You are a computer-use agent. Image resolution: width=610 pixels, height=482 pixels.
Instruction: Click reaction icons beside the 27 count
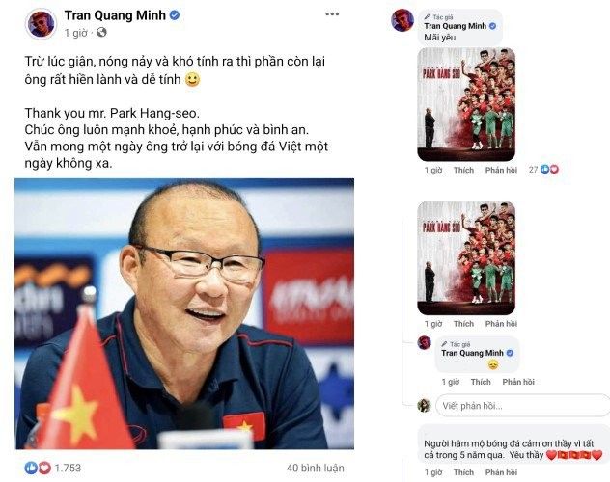[x=549, y=170]
